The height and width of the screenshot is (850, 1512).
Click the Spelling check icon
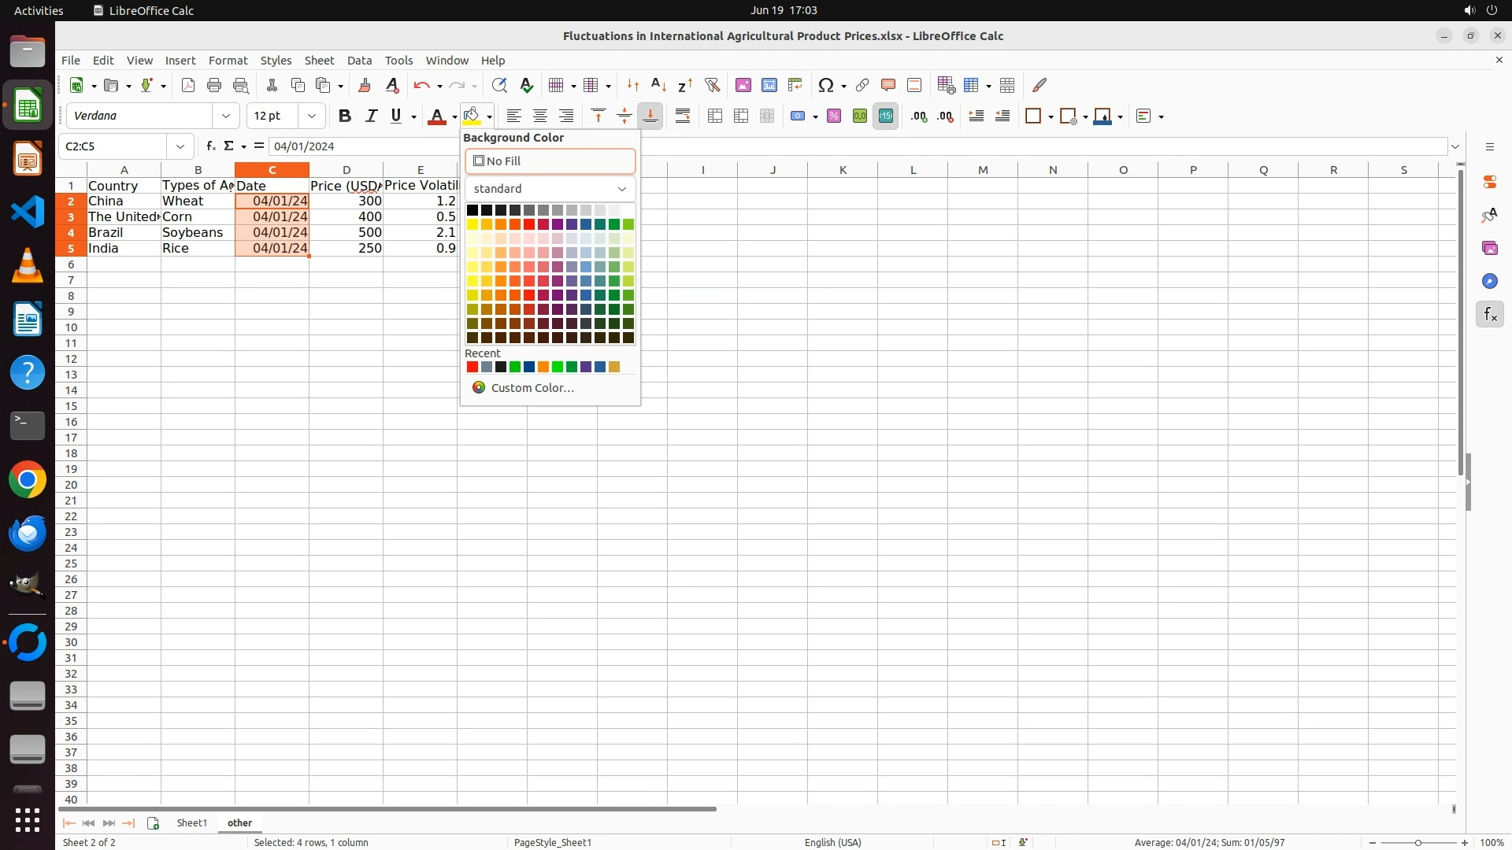tap(527, 85)
